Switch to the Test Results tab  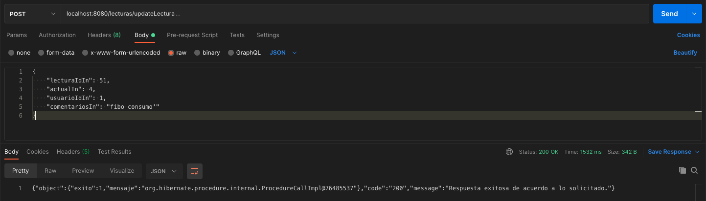point(114,152)
